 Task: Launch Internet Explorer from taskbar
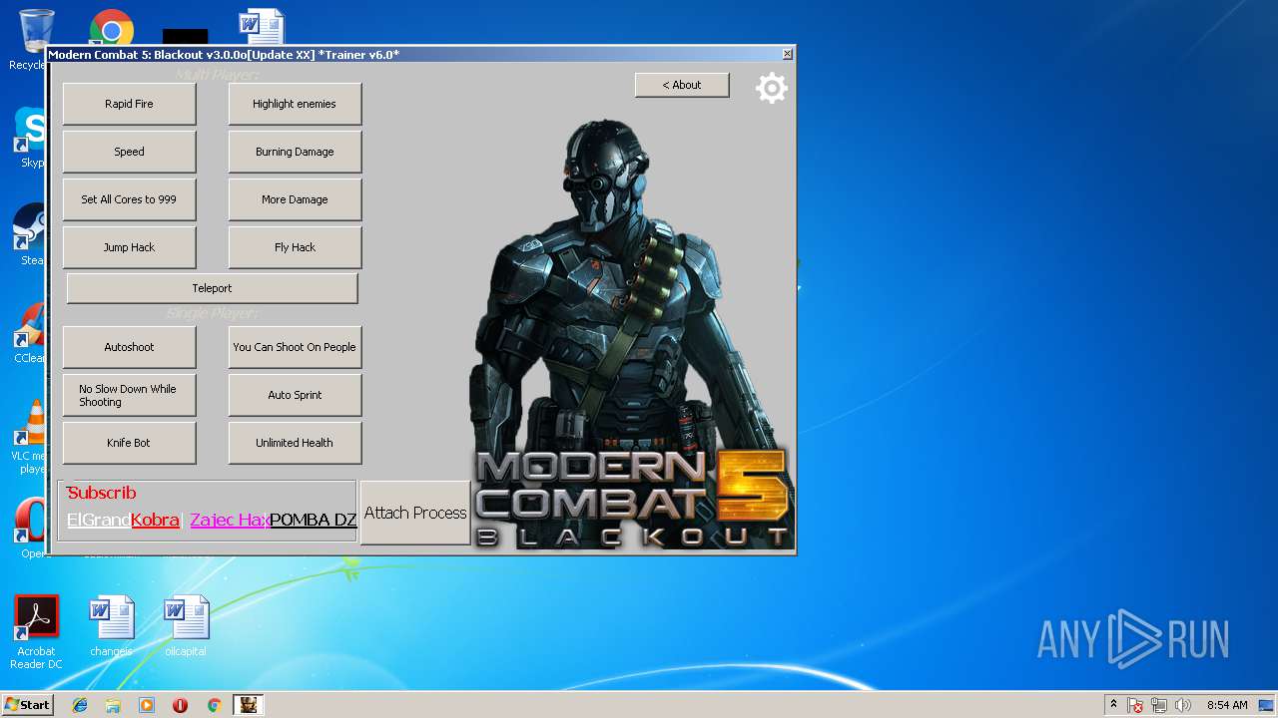pos(80,705)
